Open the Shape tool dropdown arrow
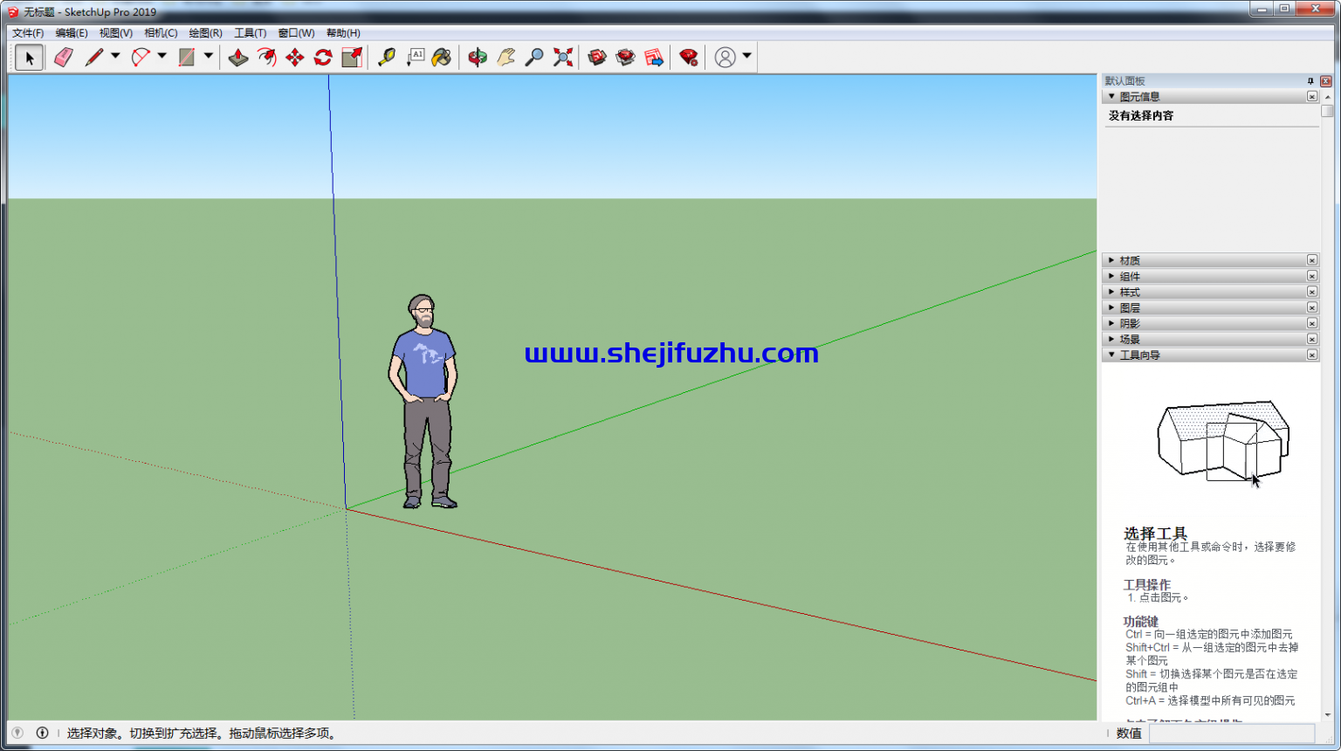The width and height of the screenshot is (1341, 751). pos(209,57)
